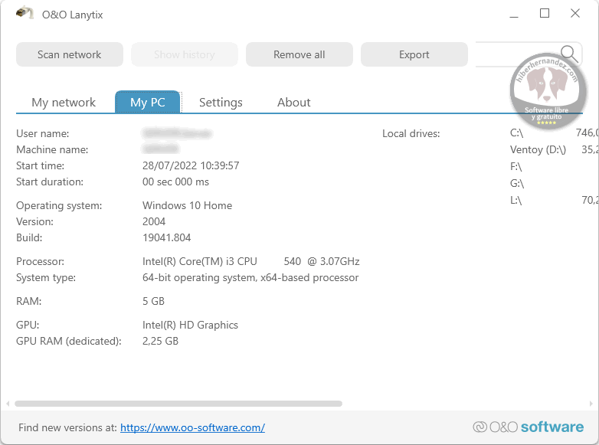Click the Intel Core i3 processor value
This screenshot has height=445, width=599.
(251, 261)
